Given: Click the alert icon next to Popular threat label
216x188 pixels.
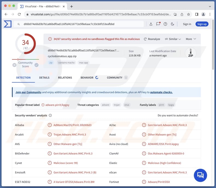Looking at the screenshot, I should (x=43, y=105).
